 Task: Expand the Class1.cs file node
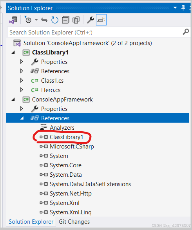click(x=22, y=81)
